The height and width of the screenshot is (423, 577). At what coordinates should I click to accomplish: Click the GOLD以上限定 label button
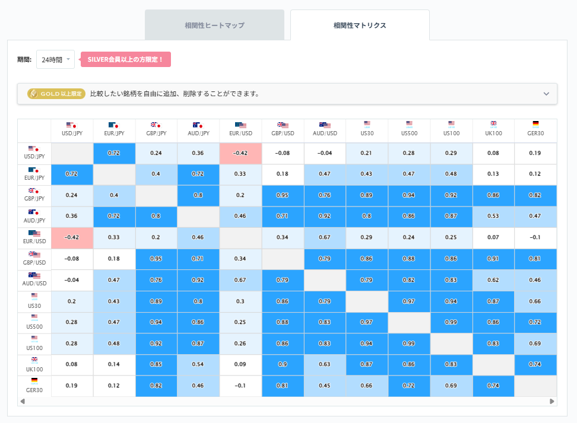coord(55,94)
